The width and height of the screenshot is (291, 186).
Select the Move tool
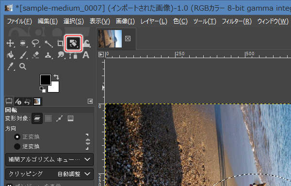point(10,44)
